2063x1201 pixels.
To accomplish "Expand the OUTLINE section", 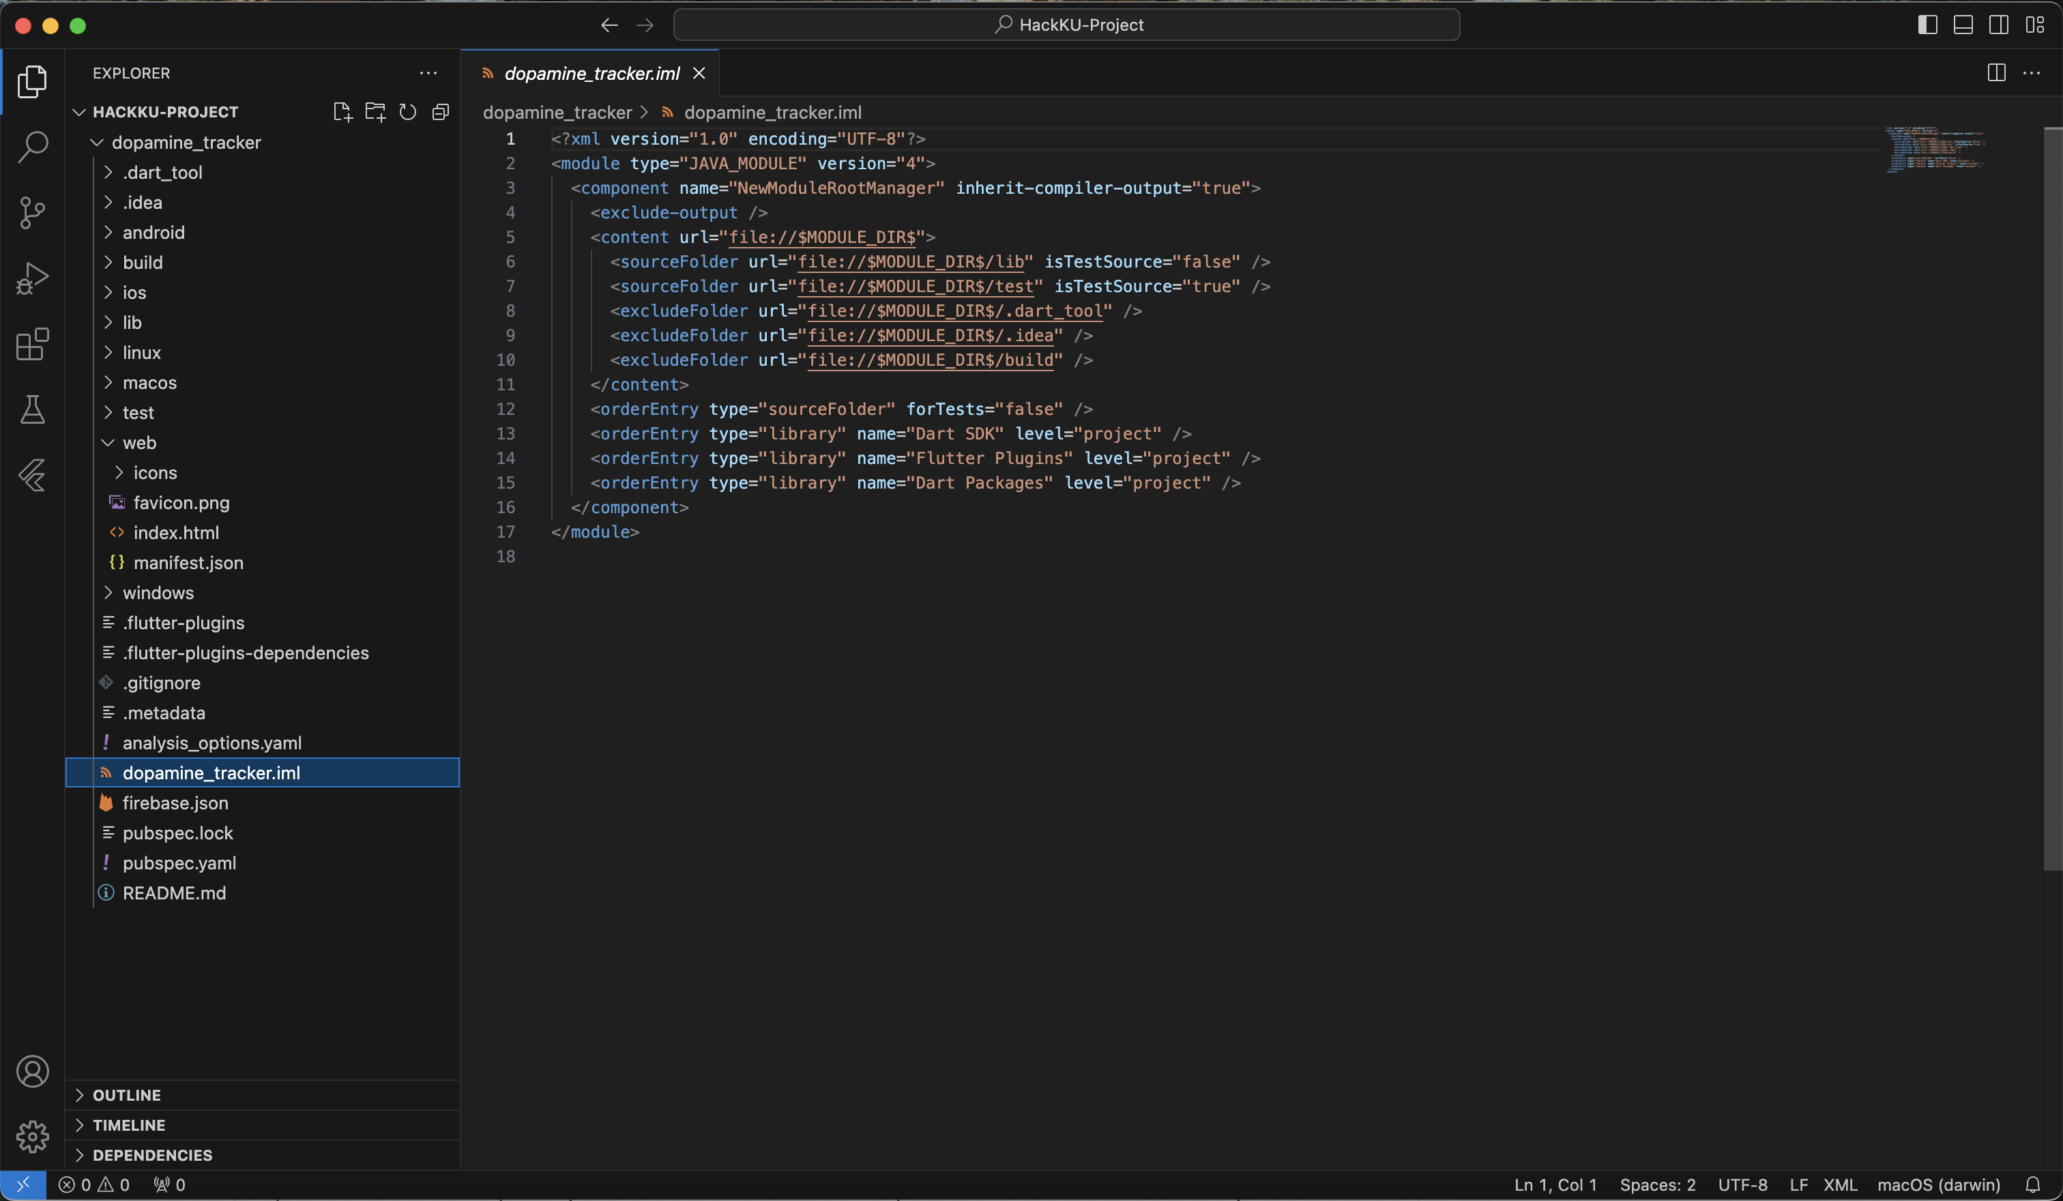I will click(127, 1095).
